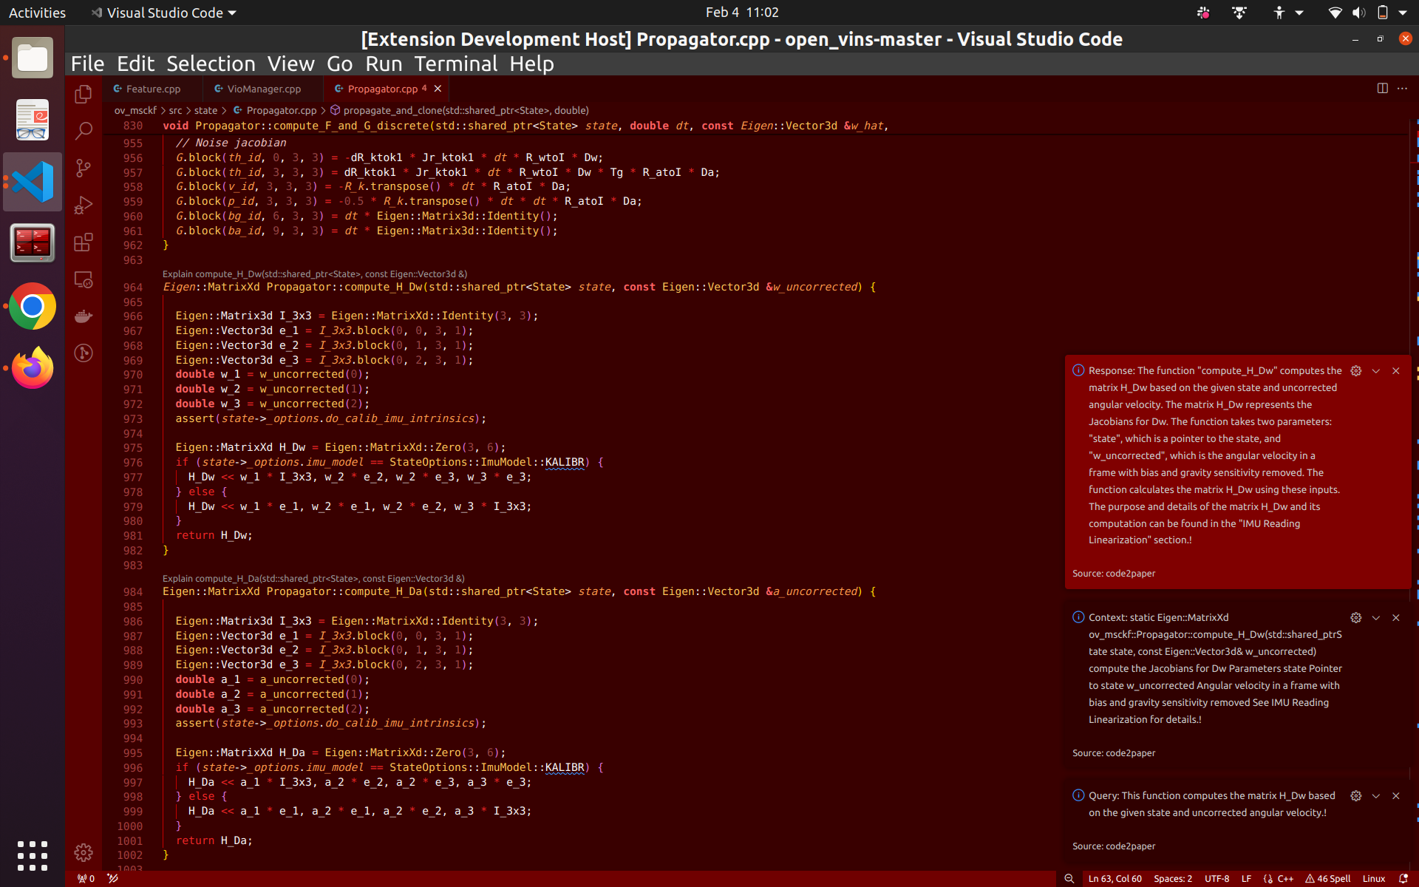Open the Search view icon
The height and width of the screenshot is (887, 1419).
(x=84, y=131)
